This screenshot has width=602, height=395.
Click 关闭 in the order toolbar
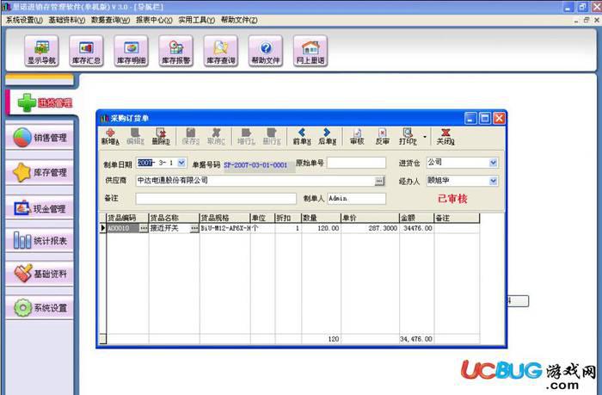(x=445, y=137)
